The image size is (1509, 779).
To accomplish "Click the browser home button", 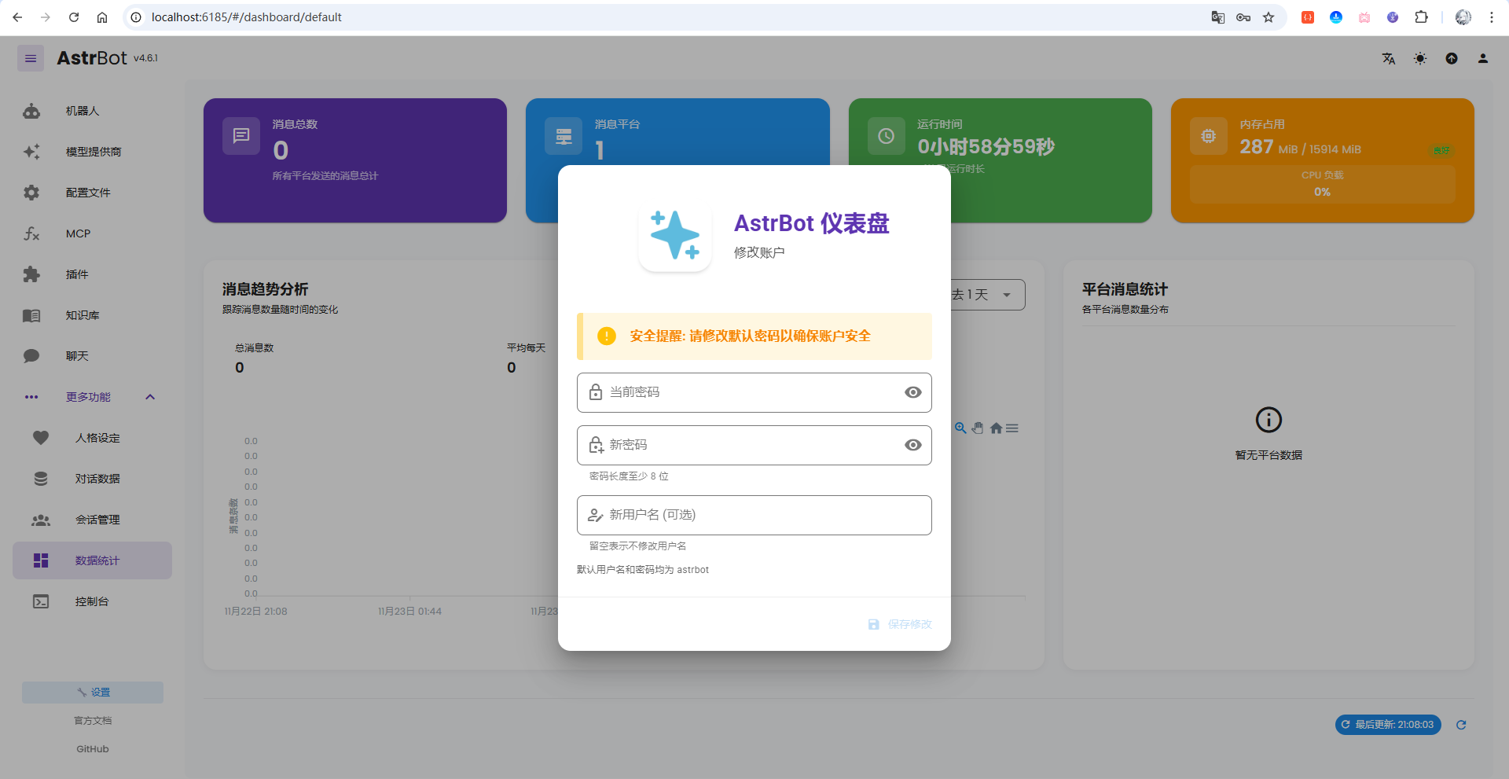I will click(102, 17).
